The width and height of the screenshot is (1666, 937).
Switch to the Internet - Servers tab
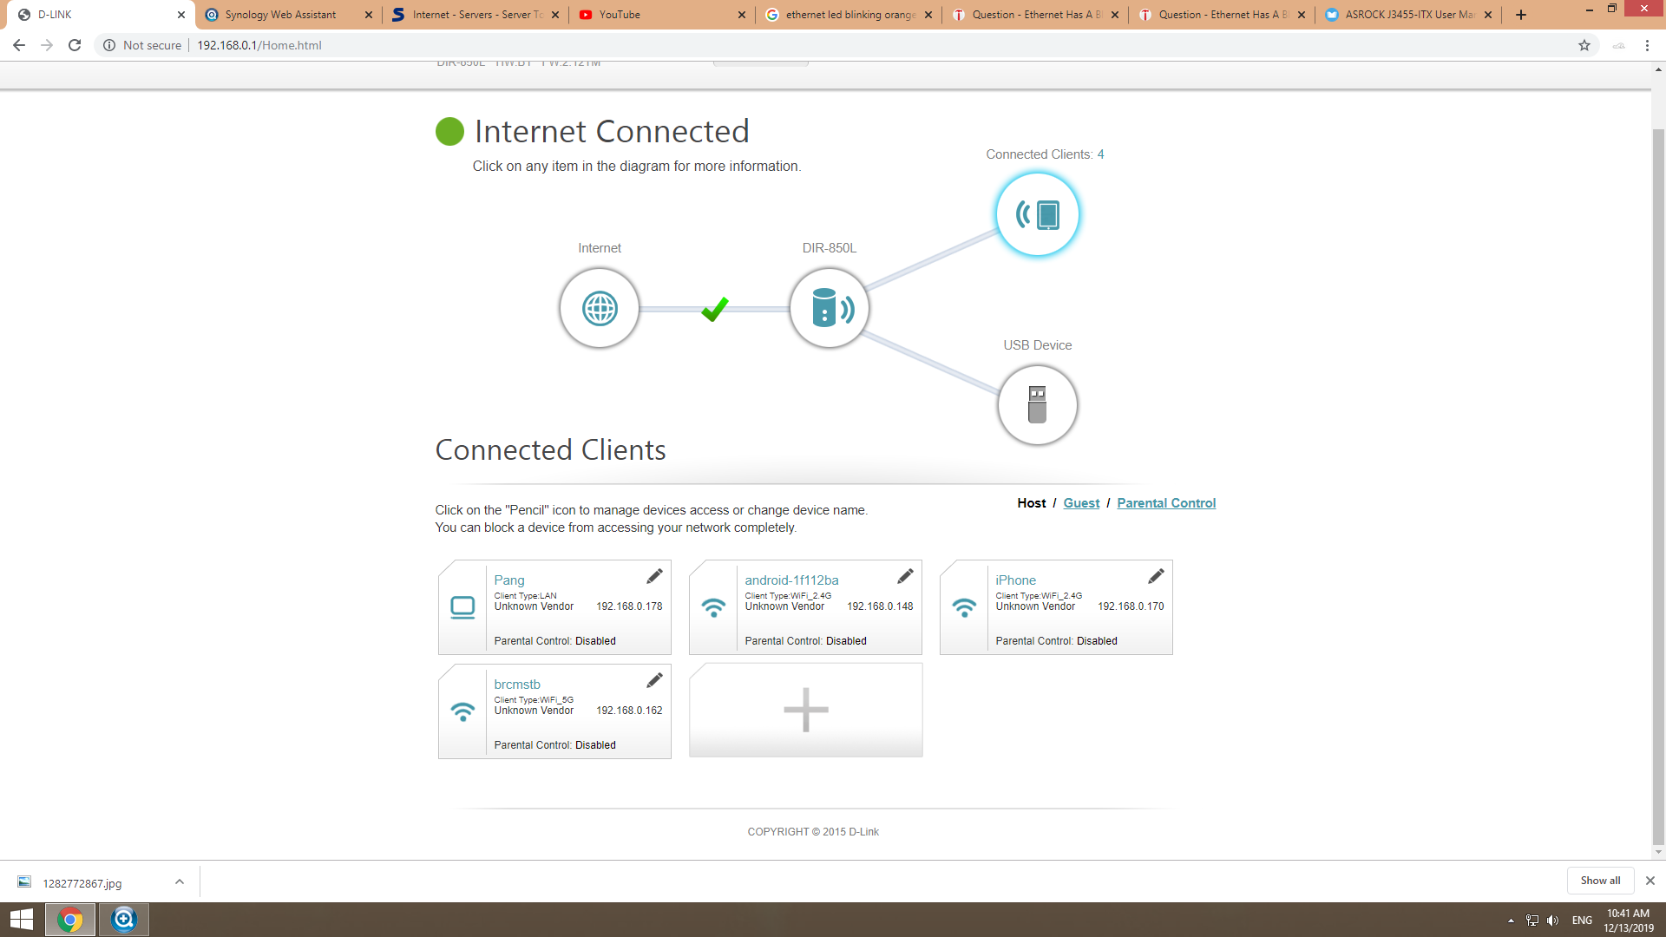coord(477,15)
